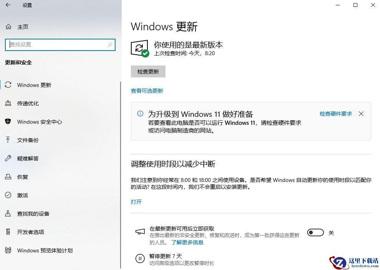The height and width of the screenshot is (270, 380).
Task: Click the 调整使用时段以减少中断 heading
Action: pyautogui.click(x=173, y=164)
